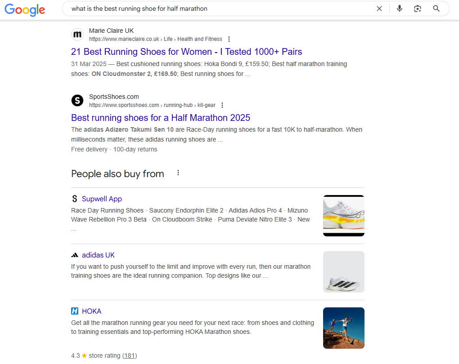Open the Supwell App store link

click(102, 199)
